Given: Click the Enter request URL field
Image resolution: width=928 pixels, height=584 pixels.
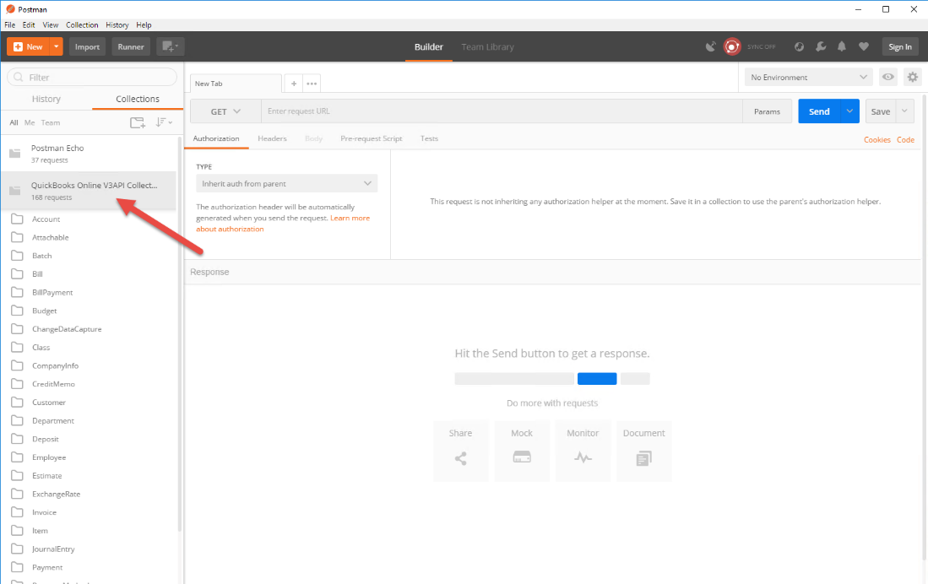Looking at the screenshot, I should click(502, 111).
